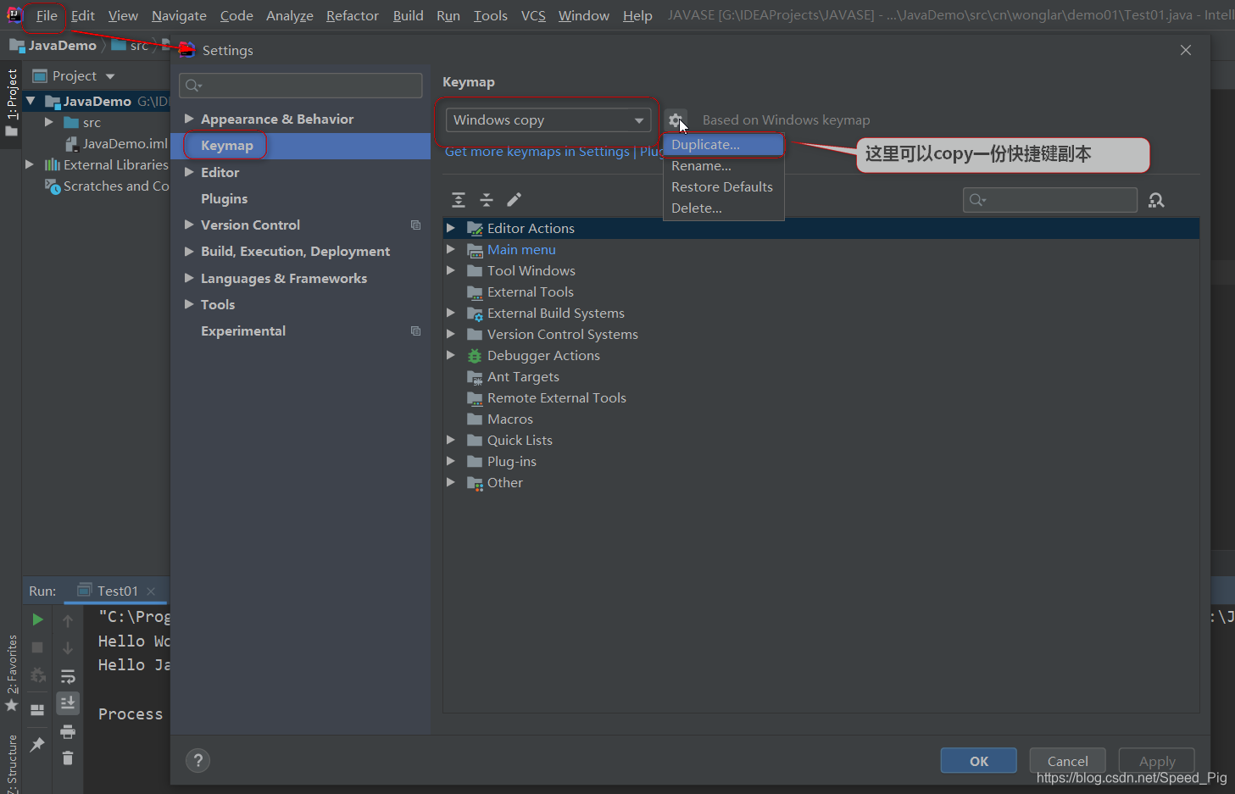Click the Cancel button
The height and width of the screenshot is (794, 1235).
coord(1068,761)
